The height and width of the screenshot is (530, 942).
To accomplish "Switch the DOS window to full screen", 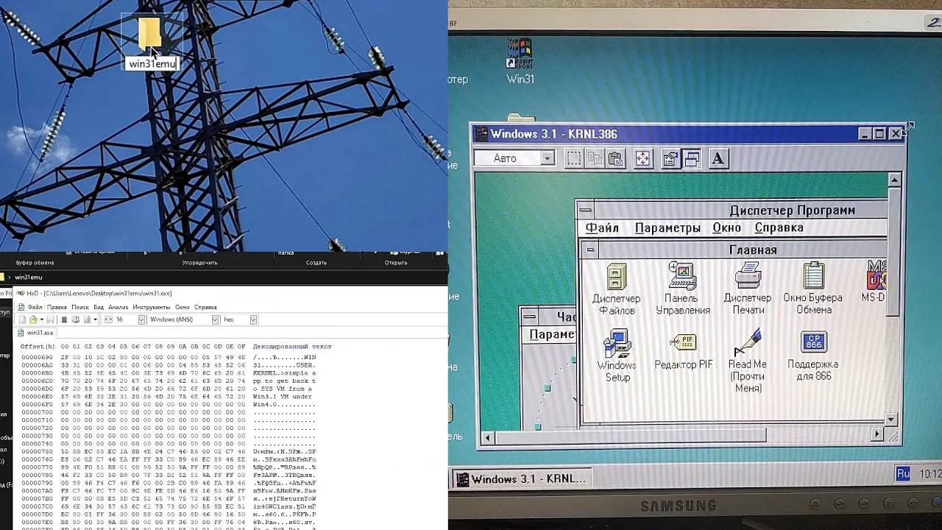I will click(x=643, y=158).
